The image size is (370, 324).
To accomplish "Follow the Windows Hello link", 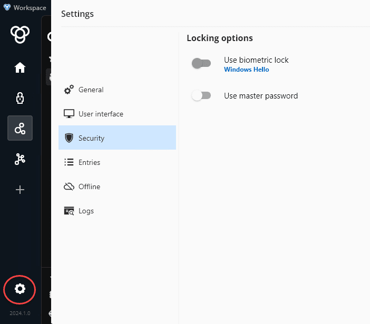I will coord(246,70).
